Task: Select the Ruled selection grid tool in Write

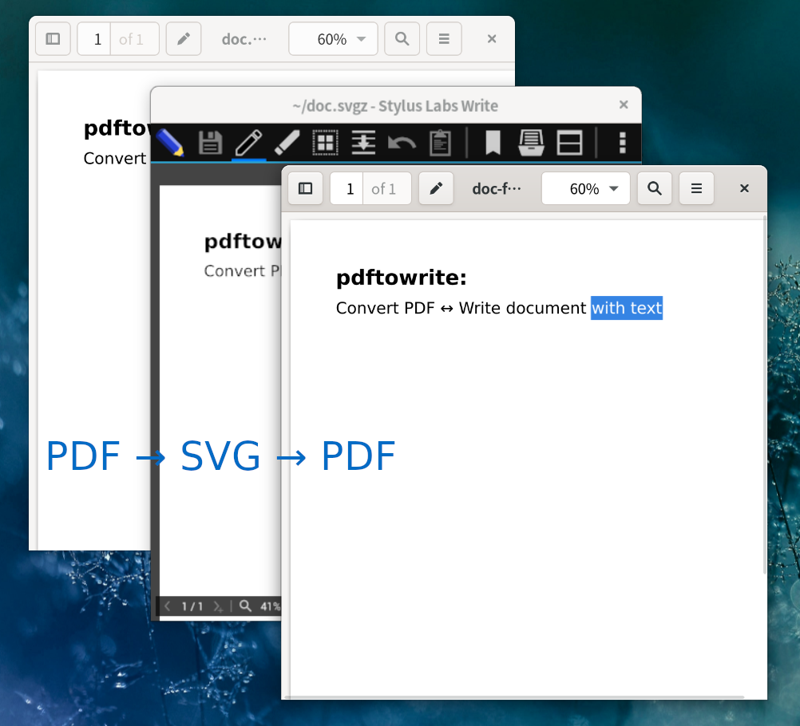Action: pos(325,142)
